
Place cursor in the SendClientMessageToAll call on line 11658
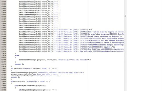pyautogui.click(x=39, y=21)
